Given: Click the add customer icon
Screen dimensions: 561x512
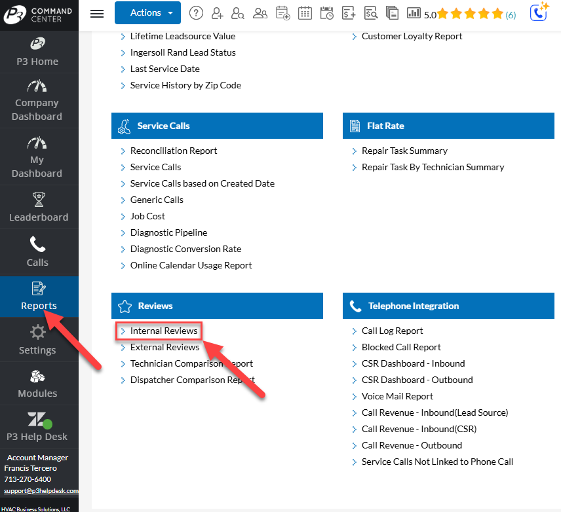Looking at the screenshot, I should [x=217, y=13].
